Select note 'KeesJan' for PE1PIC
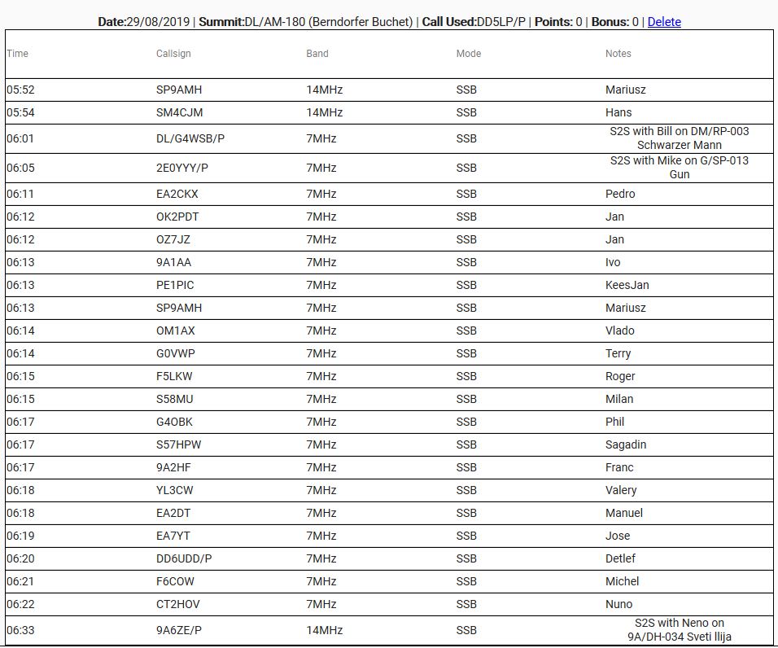 pyautogui.click(x=627, y=285)
